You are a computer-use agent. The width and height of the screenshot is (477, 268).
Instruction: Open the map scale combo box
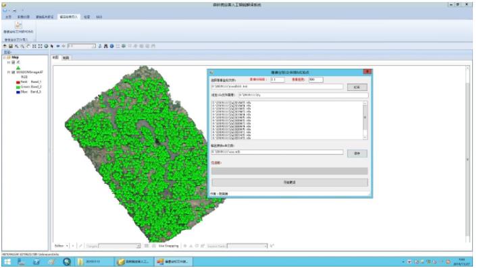[82, 46]
